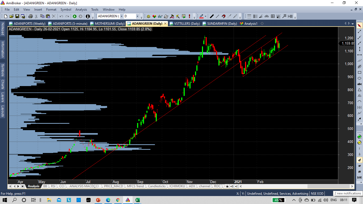The height and width of the screenshot is (204, 363).
Task: Open the Tools menu
Action: coord(95,10)
